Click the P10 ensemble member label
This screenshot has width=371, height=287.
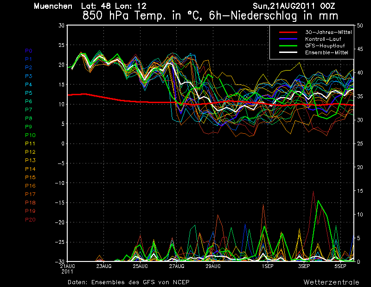pos(30,135)
